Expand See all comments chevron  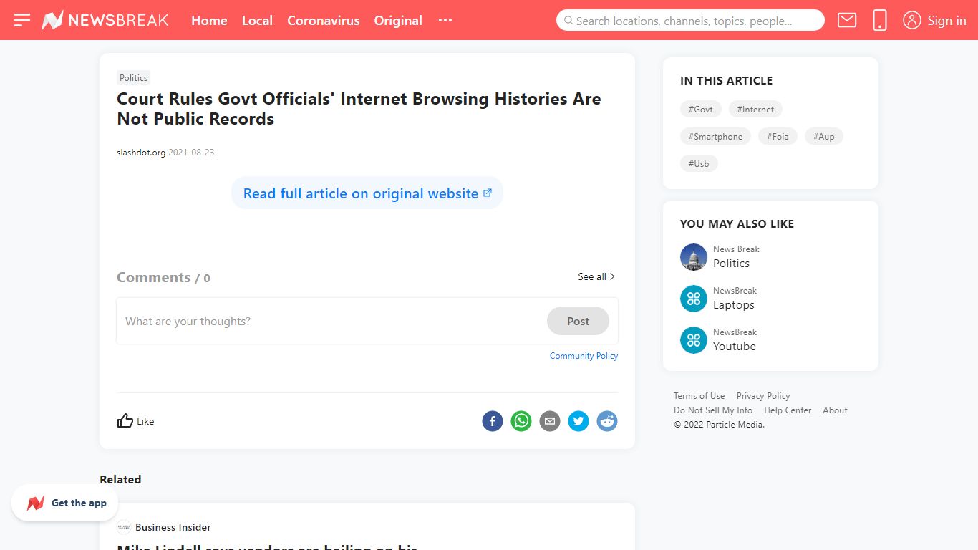pos(612,276)
